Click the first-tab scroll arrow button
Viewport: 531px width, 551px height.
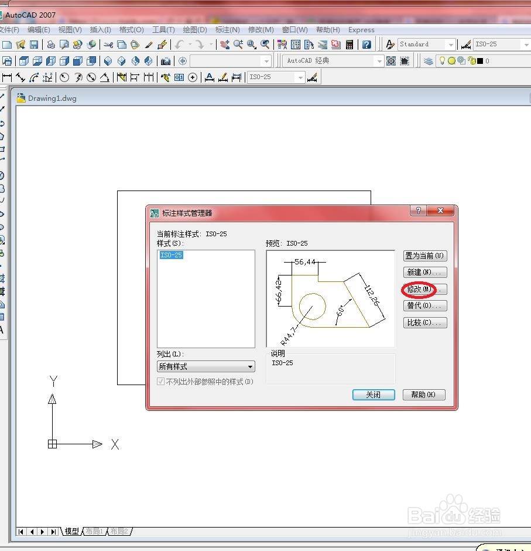(20, 532)
